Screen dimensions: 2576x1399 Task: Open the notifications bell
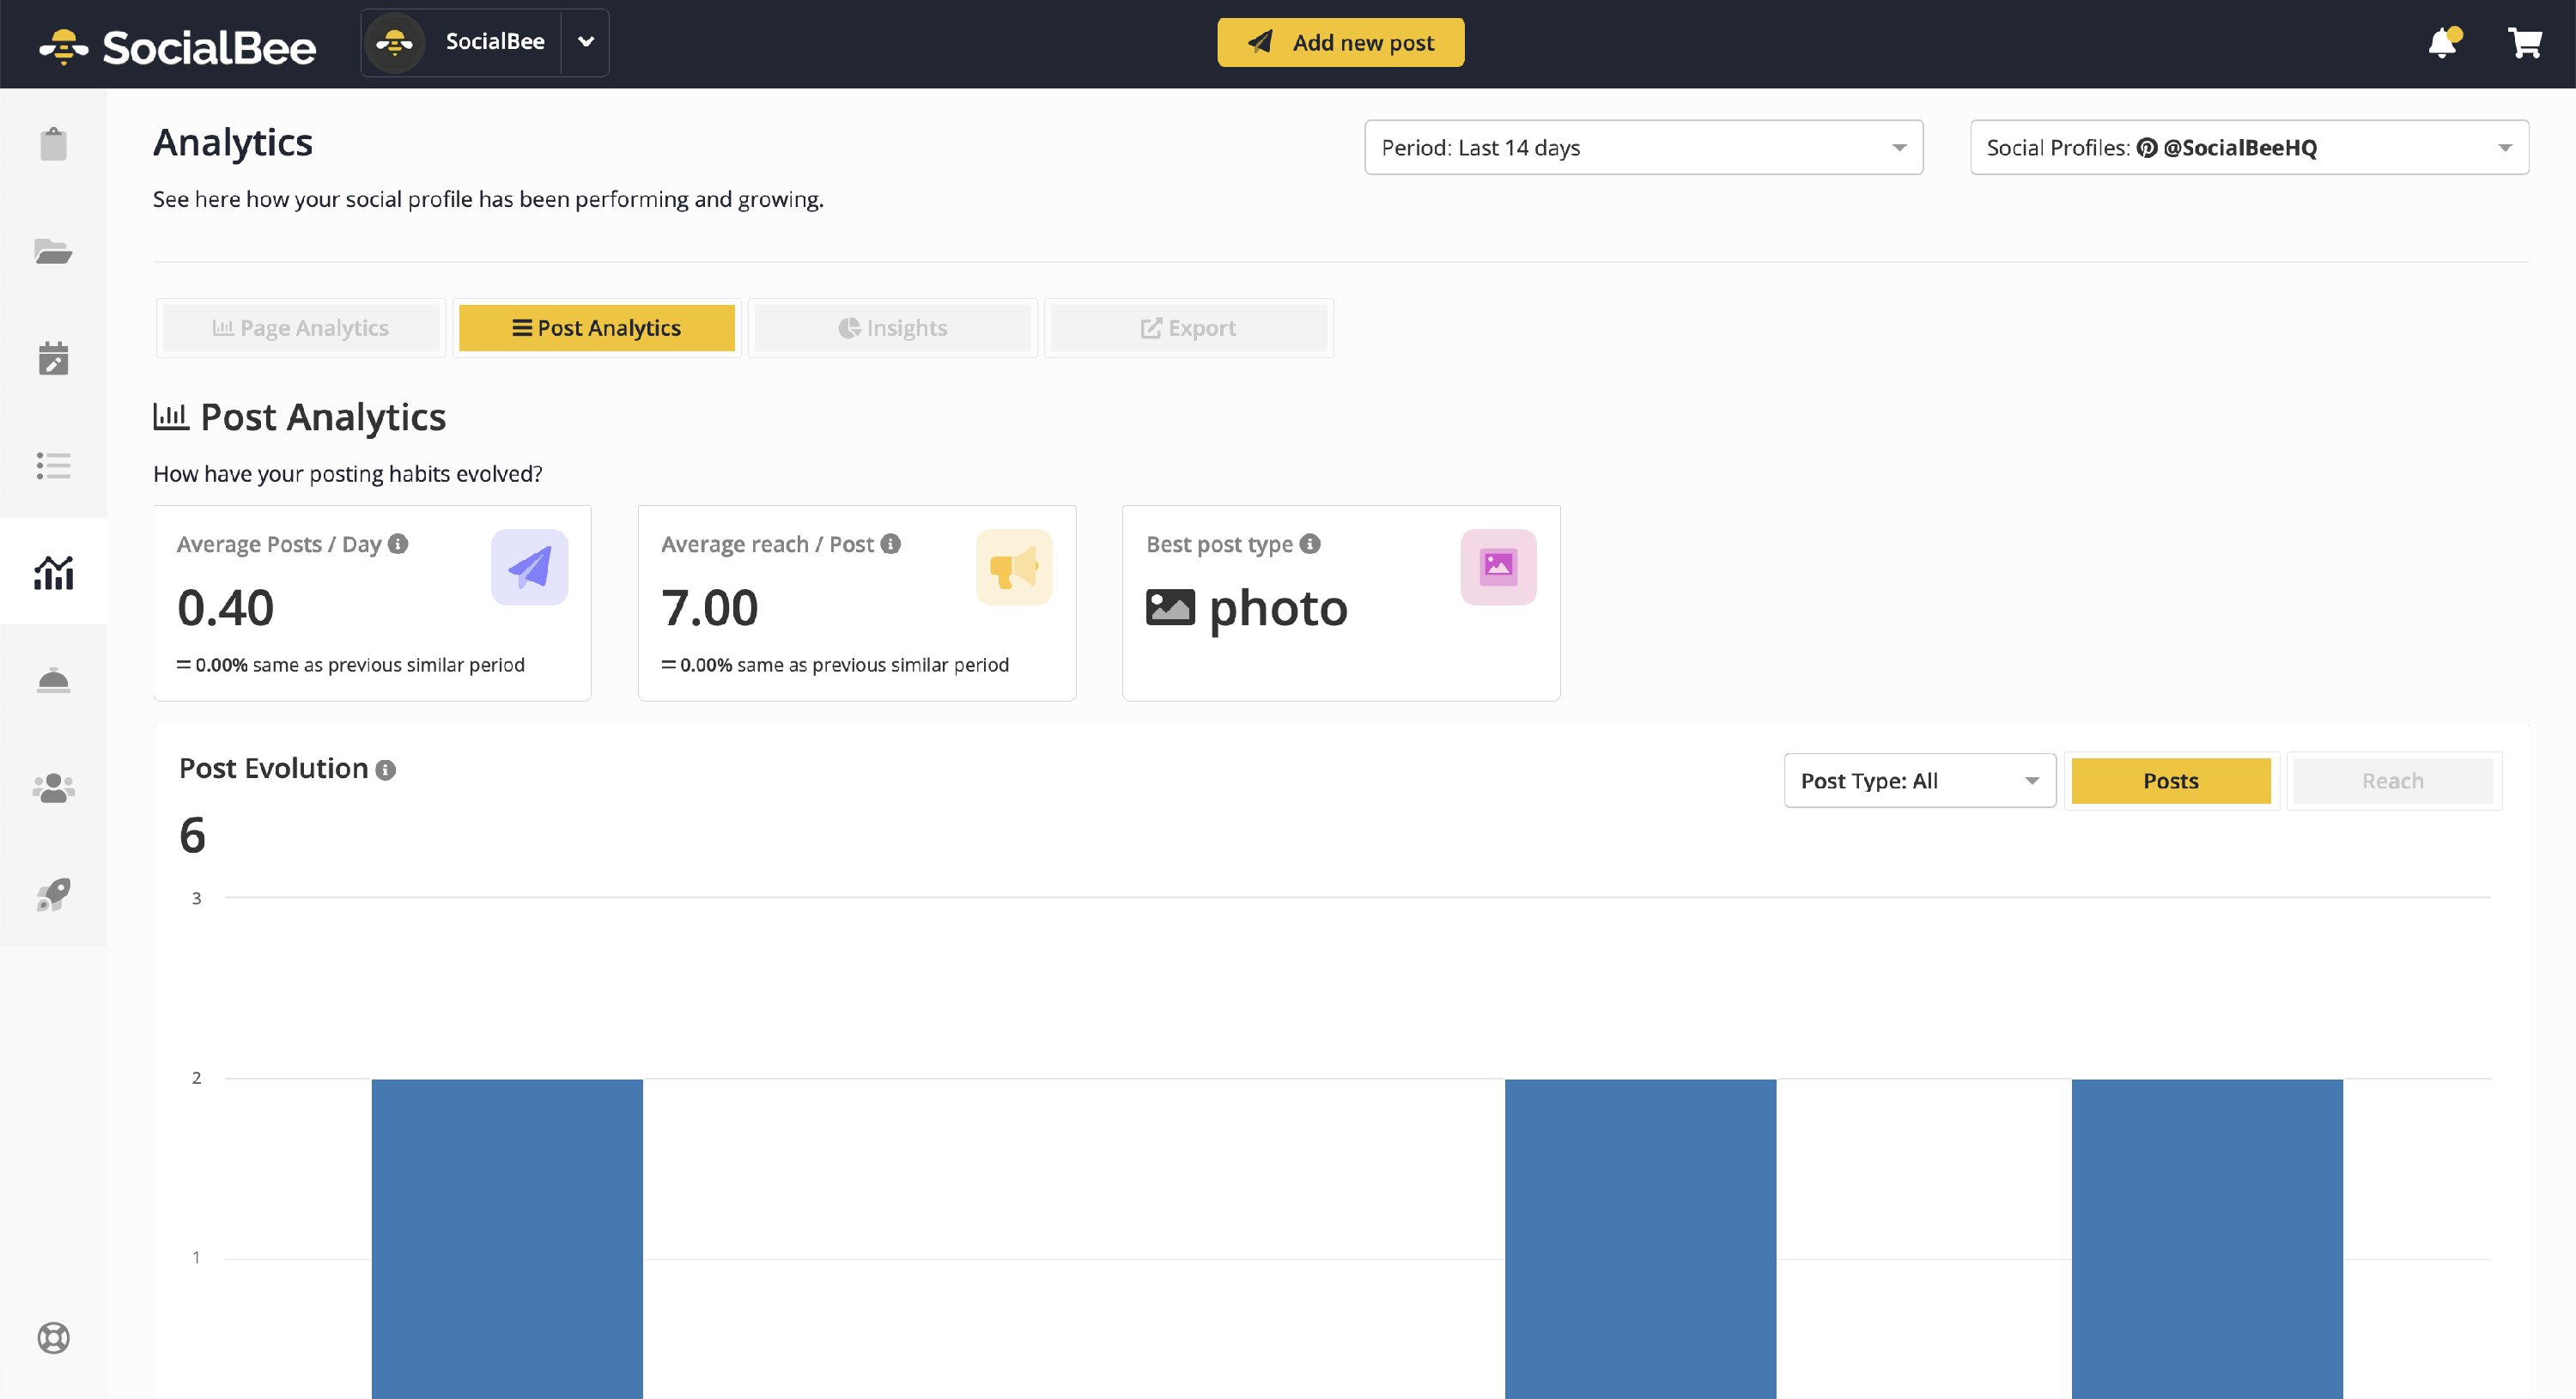(2443, 42)
